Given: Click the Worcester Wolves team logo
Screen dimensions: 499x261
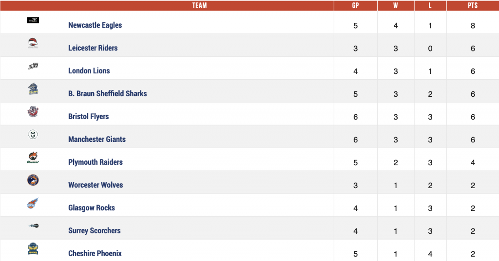Looking at the screenshot, I should click(33, 180).
